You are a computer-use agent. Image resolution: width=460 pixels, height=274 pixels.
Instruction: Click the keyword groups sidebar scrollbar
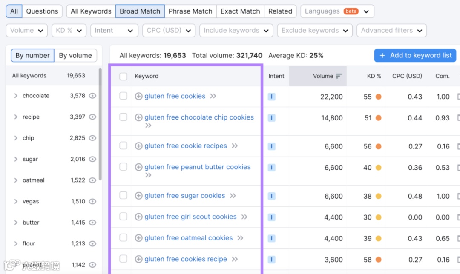pos(100,123)
